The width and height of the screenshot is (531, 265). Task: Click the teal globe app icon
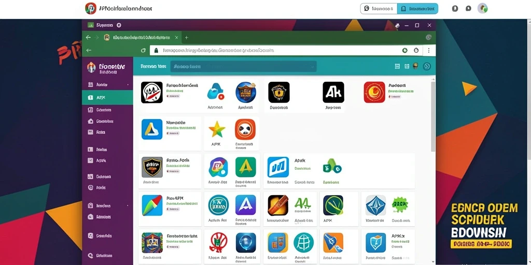point(303,243)
